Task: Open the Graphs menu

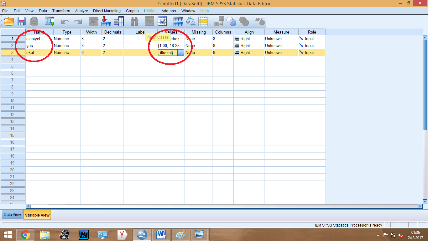Action: pos(132,11)
